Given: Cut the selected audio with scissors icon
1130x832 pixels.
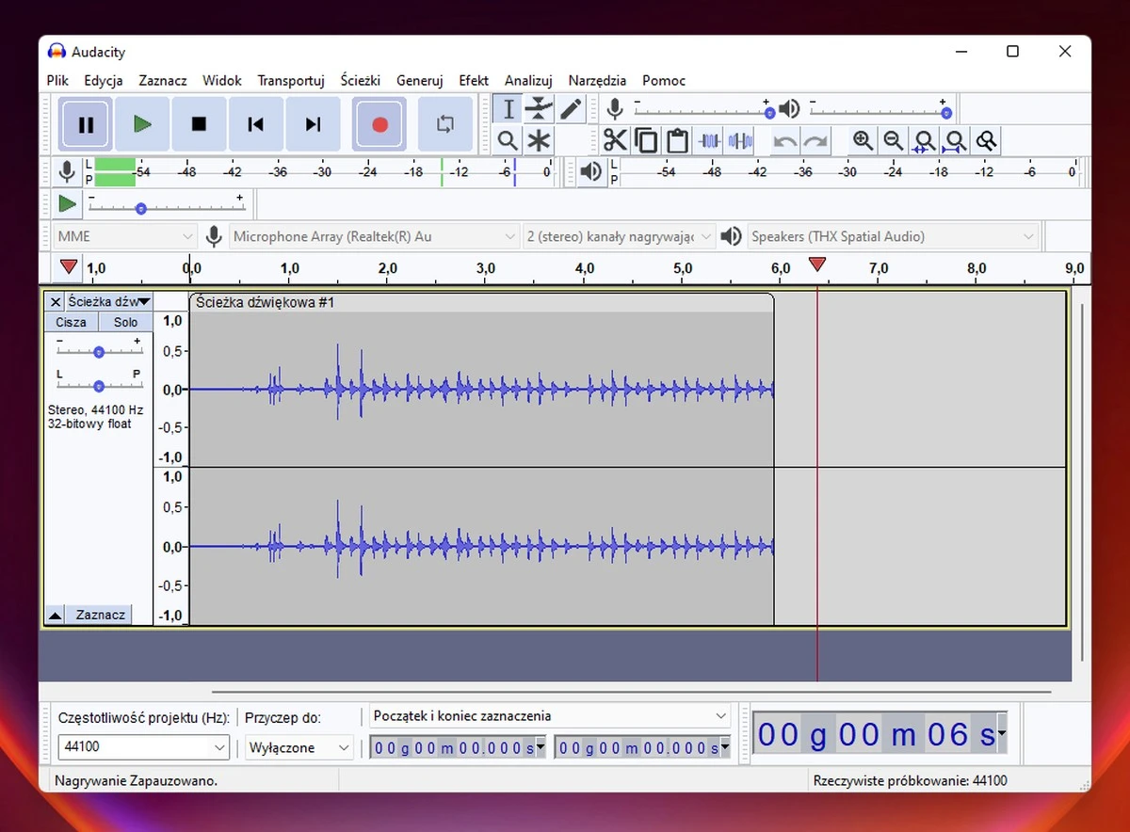Looking at the screenshot, I should coord(614,139).
